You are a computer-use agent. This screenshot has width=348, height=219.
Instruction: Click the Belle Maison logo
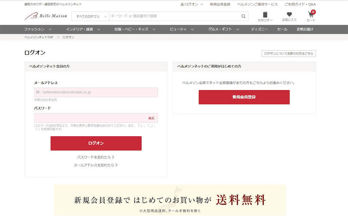(46, 16)
